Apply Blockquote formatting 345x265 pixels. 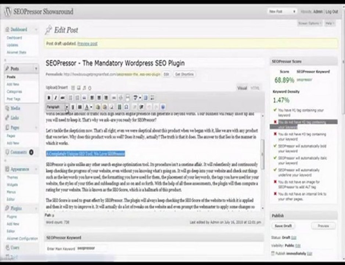(x=84, y=98)
